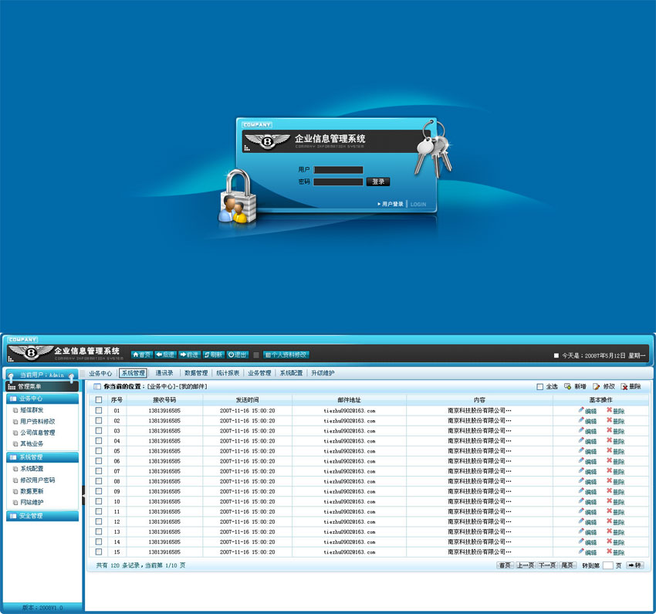Click the 刷新 refresh toolbar button
The image size is (656, 614).
214,354
